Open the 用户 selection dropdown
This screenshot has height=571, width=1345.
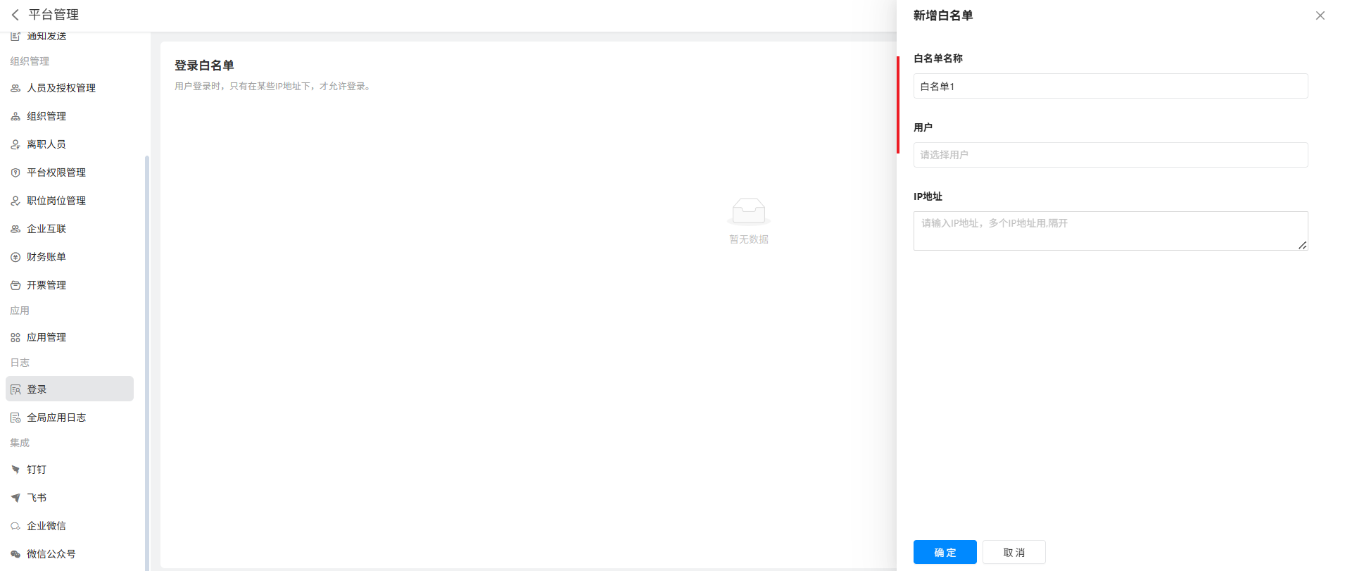[1110, 155]
